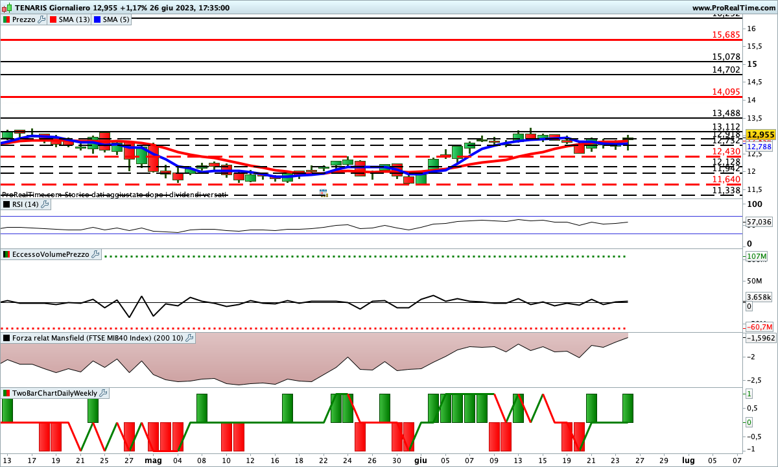Click the EccessoVolumePrezzo indicator label

[x=51, y=254]
